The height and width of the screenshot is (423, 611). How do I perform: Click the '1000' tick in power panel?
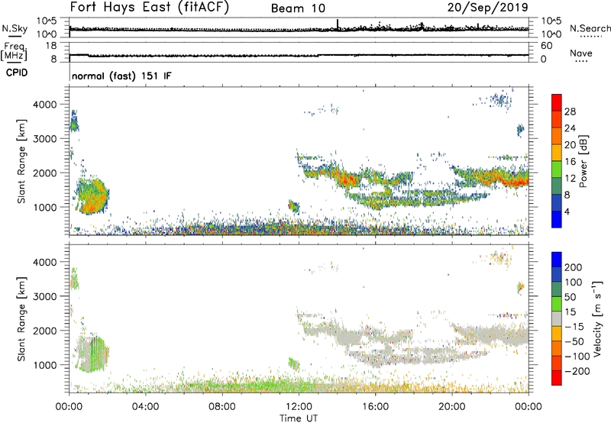pos(45,207)
